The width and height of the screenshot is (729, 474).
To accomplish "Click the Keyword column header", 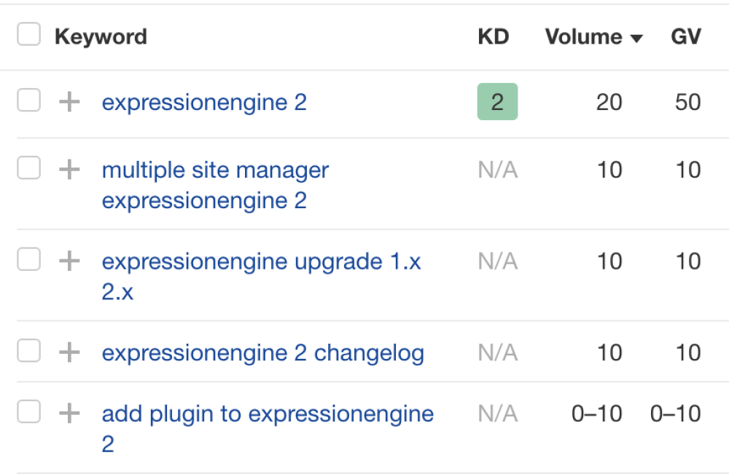I will [x=101, y=36].
